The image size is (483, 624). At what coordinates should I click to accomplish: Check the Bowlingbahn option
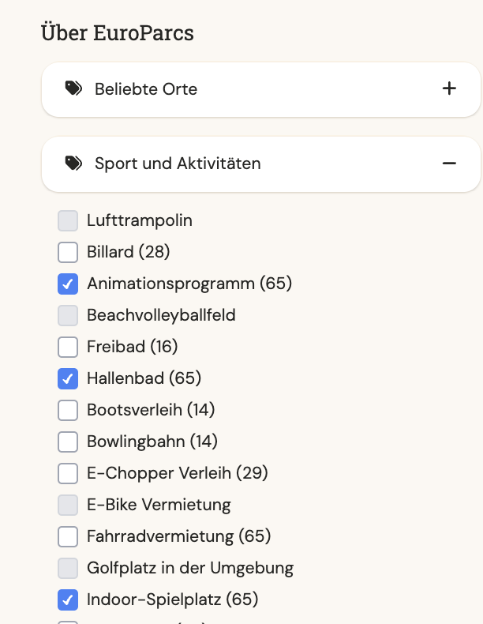68,442
